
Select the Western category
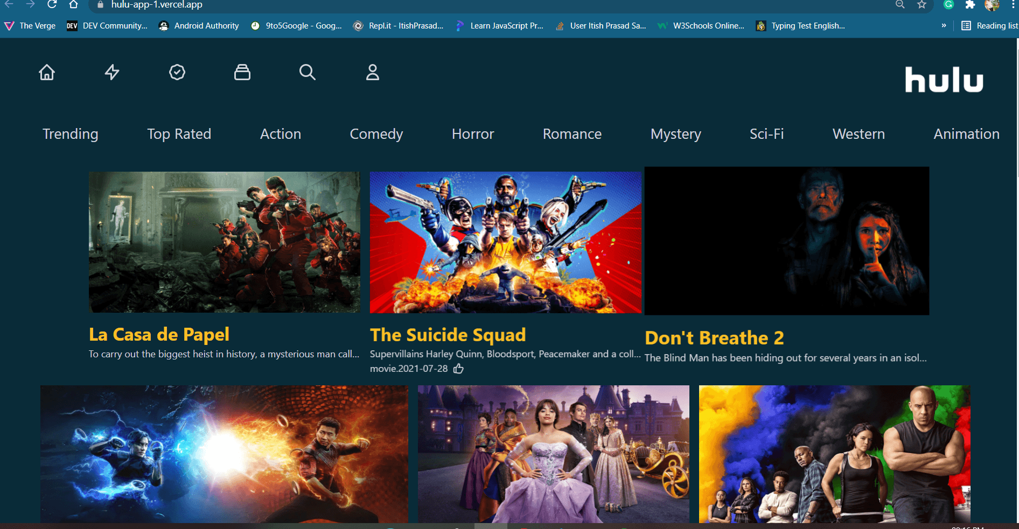pyautogui.click(x=859, y=134)
